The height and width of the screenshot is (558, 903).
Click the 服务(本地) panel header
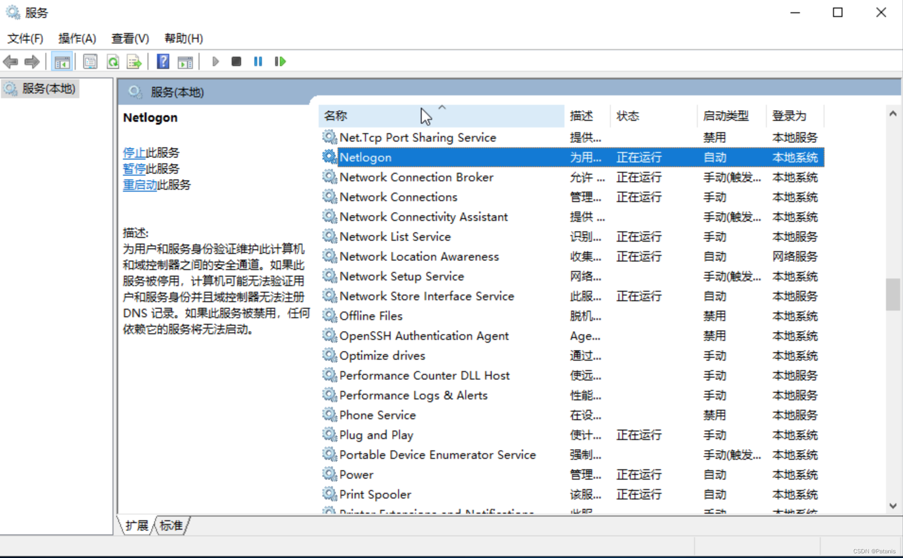[509, 92]
